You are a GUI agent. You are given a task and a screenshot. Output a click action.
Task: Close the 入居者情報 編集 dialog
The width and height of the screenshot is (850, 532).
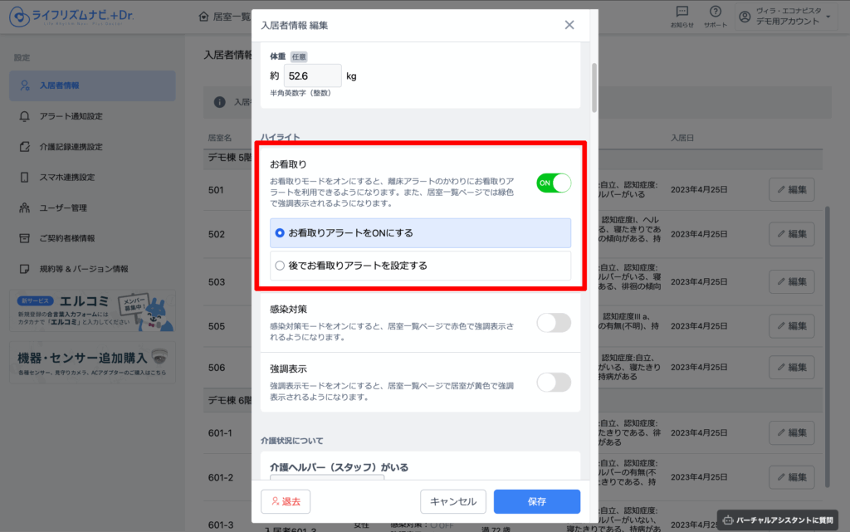point(569,25)
